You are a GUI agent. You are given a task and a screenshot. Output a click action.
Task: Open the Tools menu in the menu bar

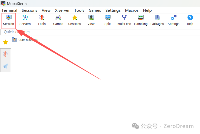[x=79, y=10]
